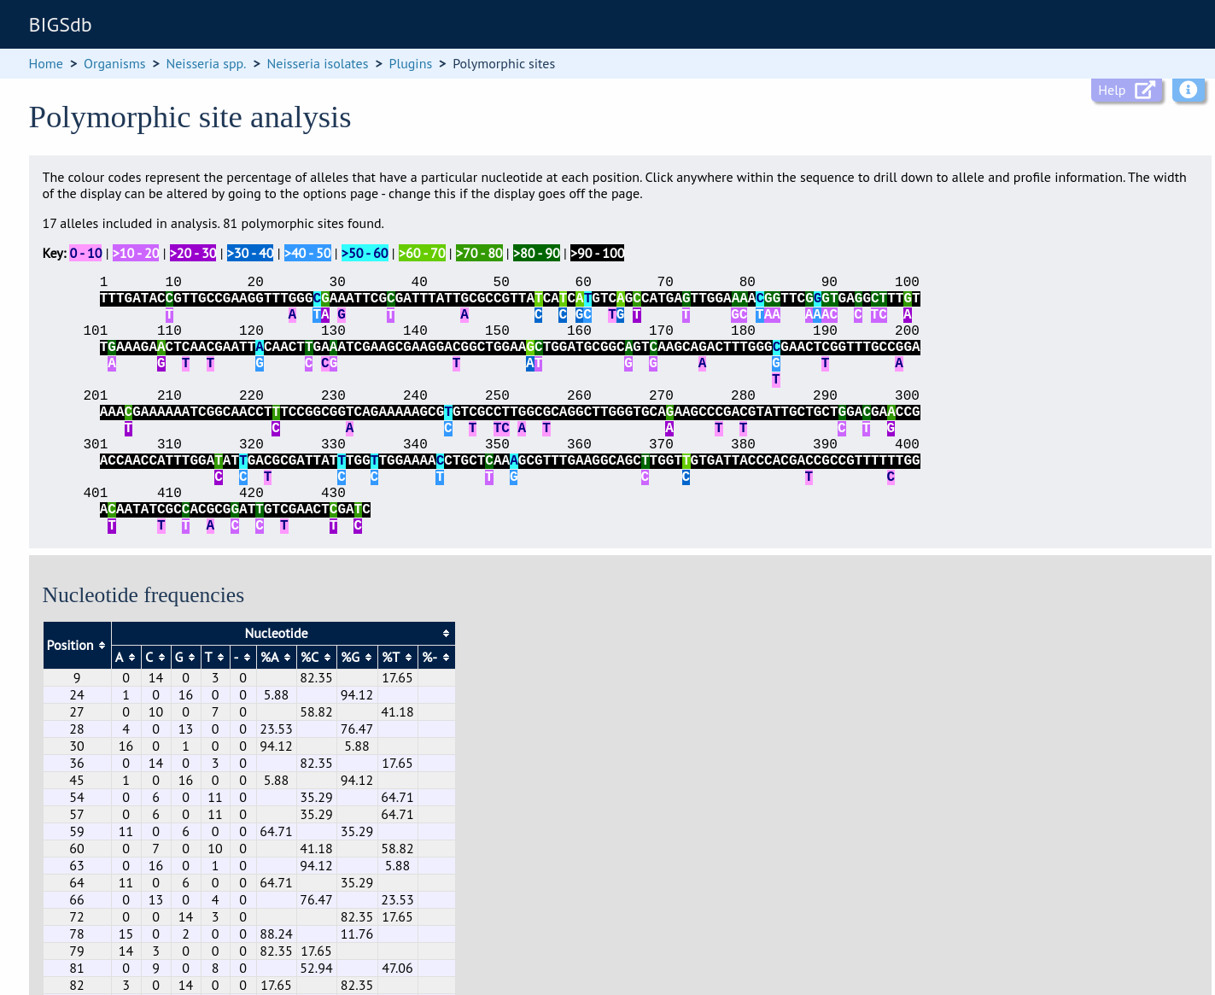Click the >70 - 80 key swatch

[x=479, y=253]
